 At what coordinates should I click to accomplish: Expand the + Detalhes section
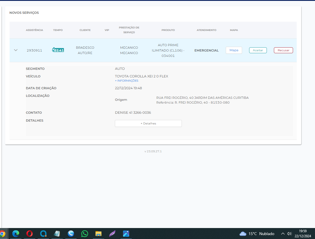pos(148,123)
